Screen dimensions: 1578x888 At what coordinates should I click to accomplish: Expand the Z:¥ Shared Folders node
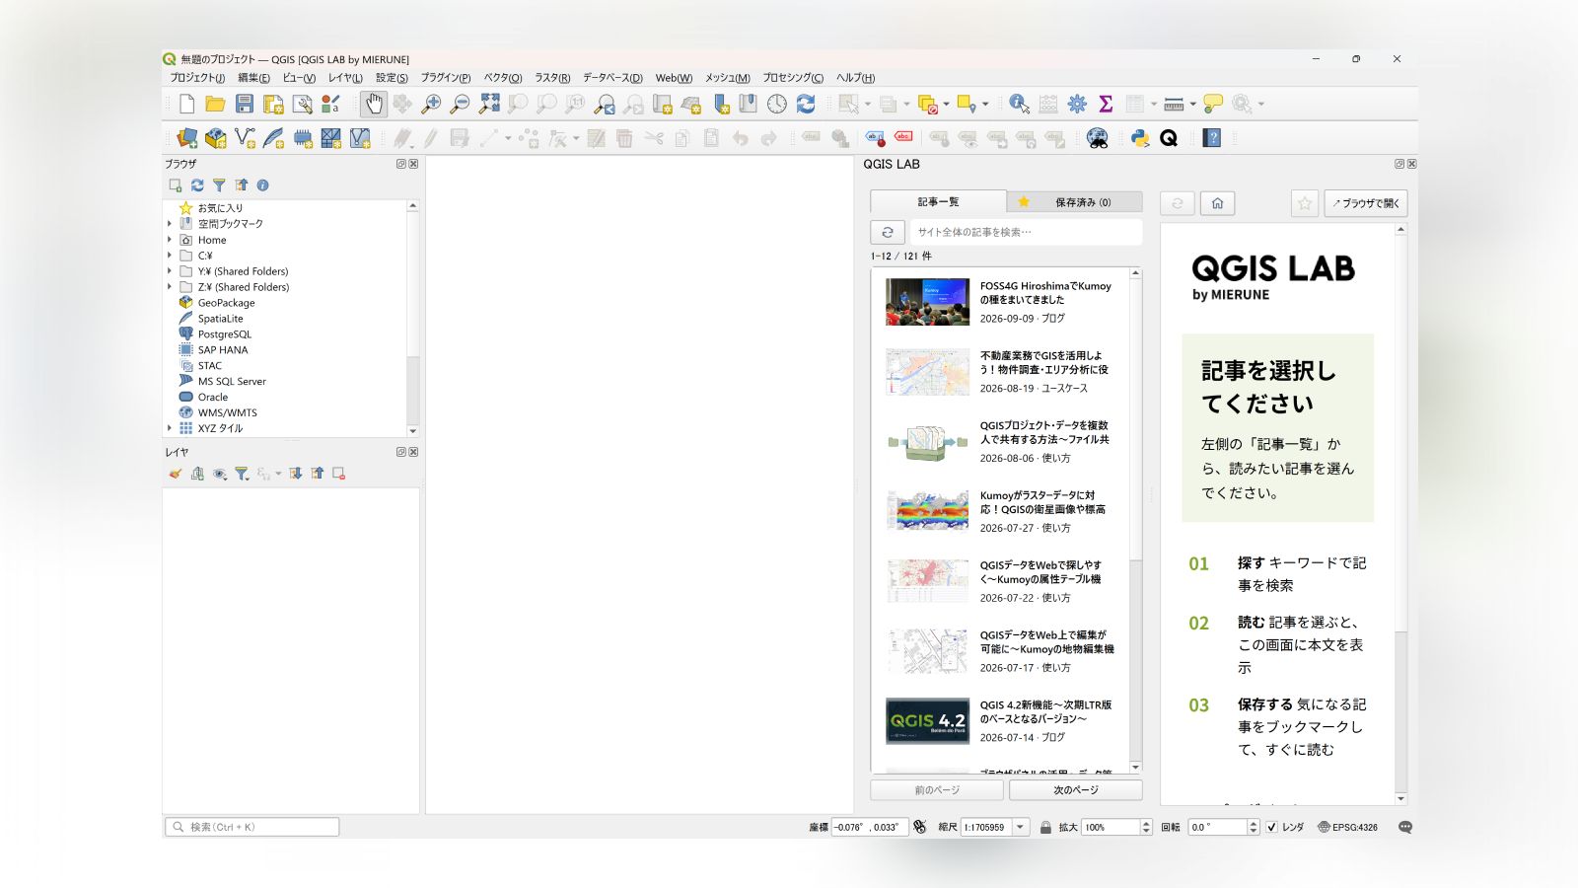coord(170,287)
